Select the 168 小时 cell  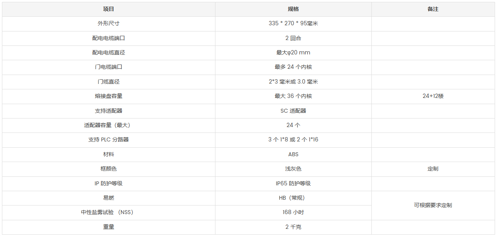pos(293,212)
